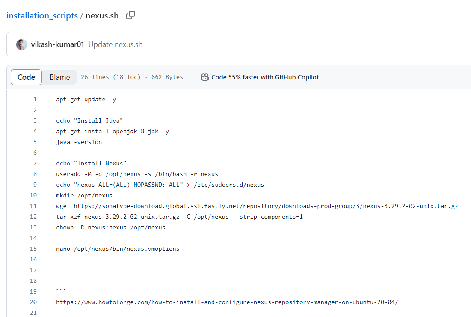Open 'Code 55% faster with GitHub Copilot' link
Screen dimensions: 471x317
pos(265,77)
